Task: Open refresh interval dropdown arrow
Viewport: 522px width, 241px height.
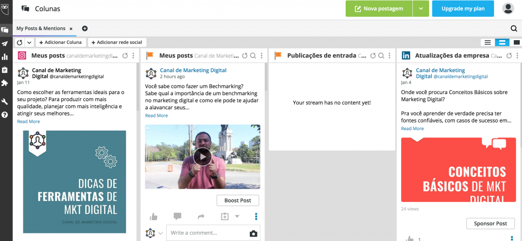Action: (29, 43)
